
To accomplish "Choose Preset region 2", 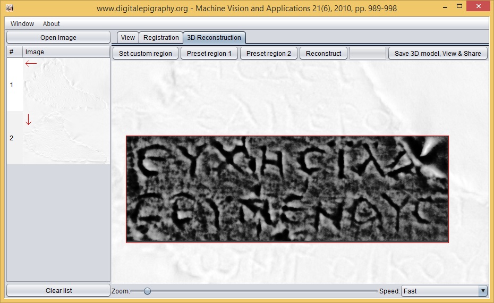I will [269, 53].
